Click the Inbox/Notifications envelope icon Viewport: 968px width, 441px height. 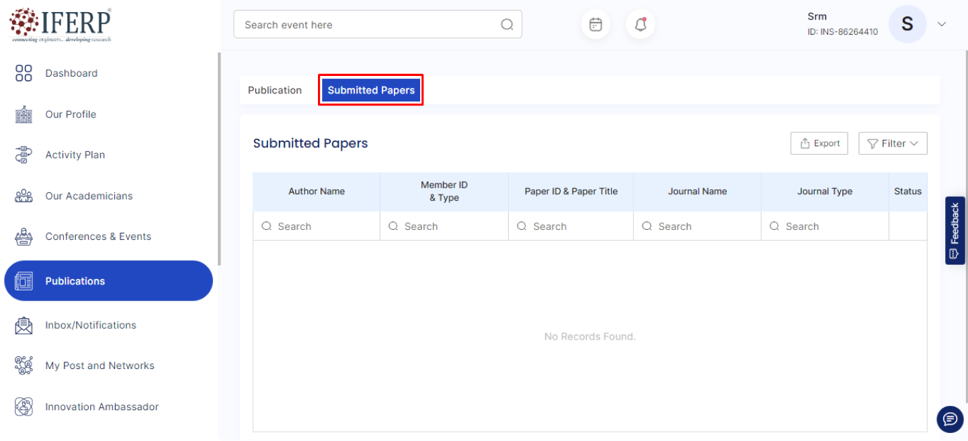click(24, 325)
